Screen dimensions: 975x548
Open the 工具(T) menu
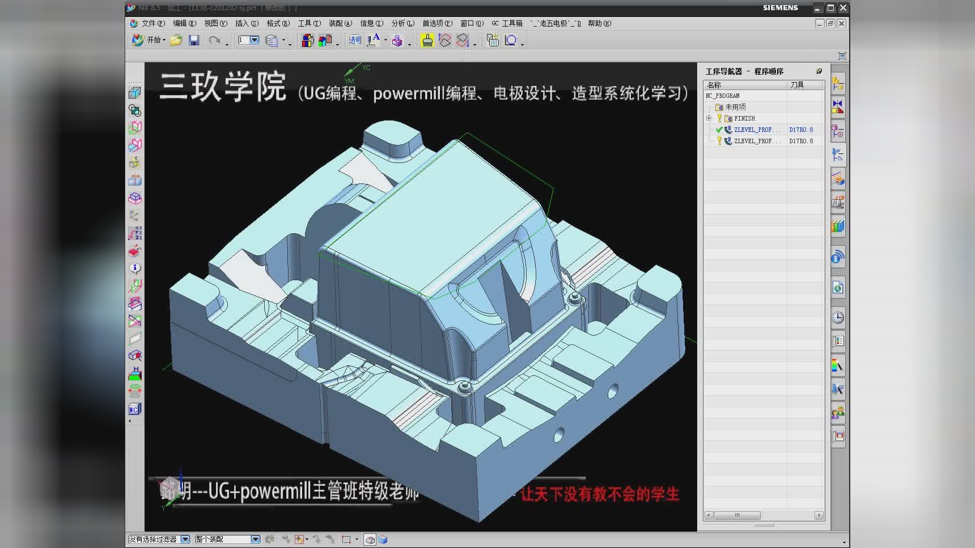pos(309,23)
